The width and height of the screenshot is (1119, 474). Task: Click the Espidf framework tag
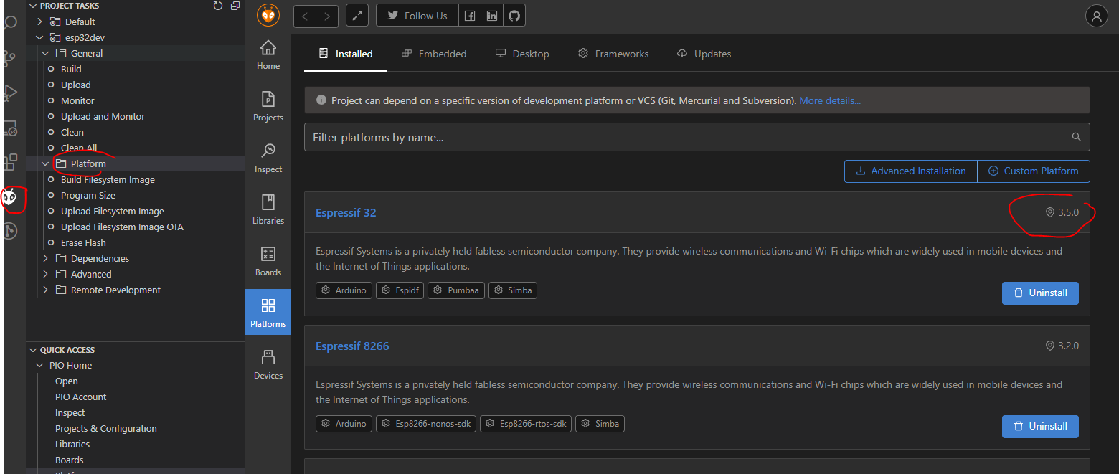click(x=400, y=290)
